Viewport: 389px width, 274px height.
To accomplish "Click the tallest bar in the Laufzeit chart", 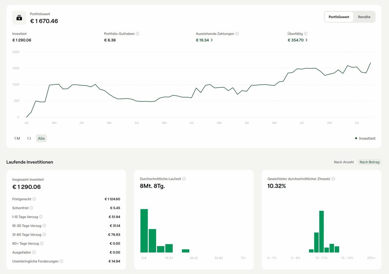I will pos(144,231).
